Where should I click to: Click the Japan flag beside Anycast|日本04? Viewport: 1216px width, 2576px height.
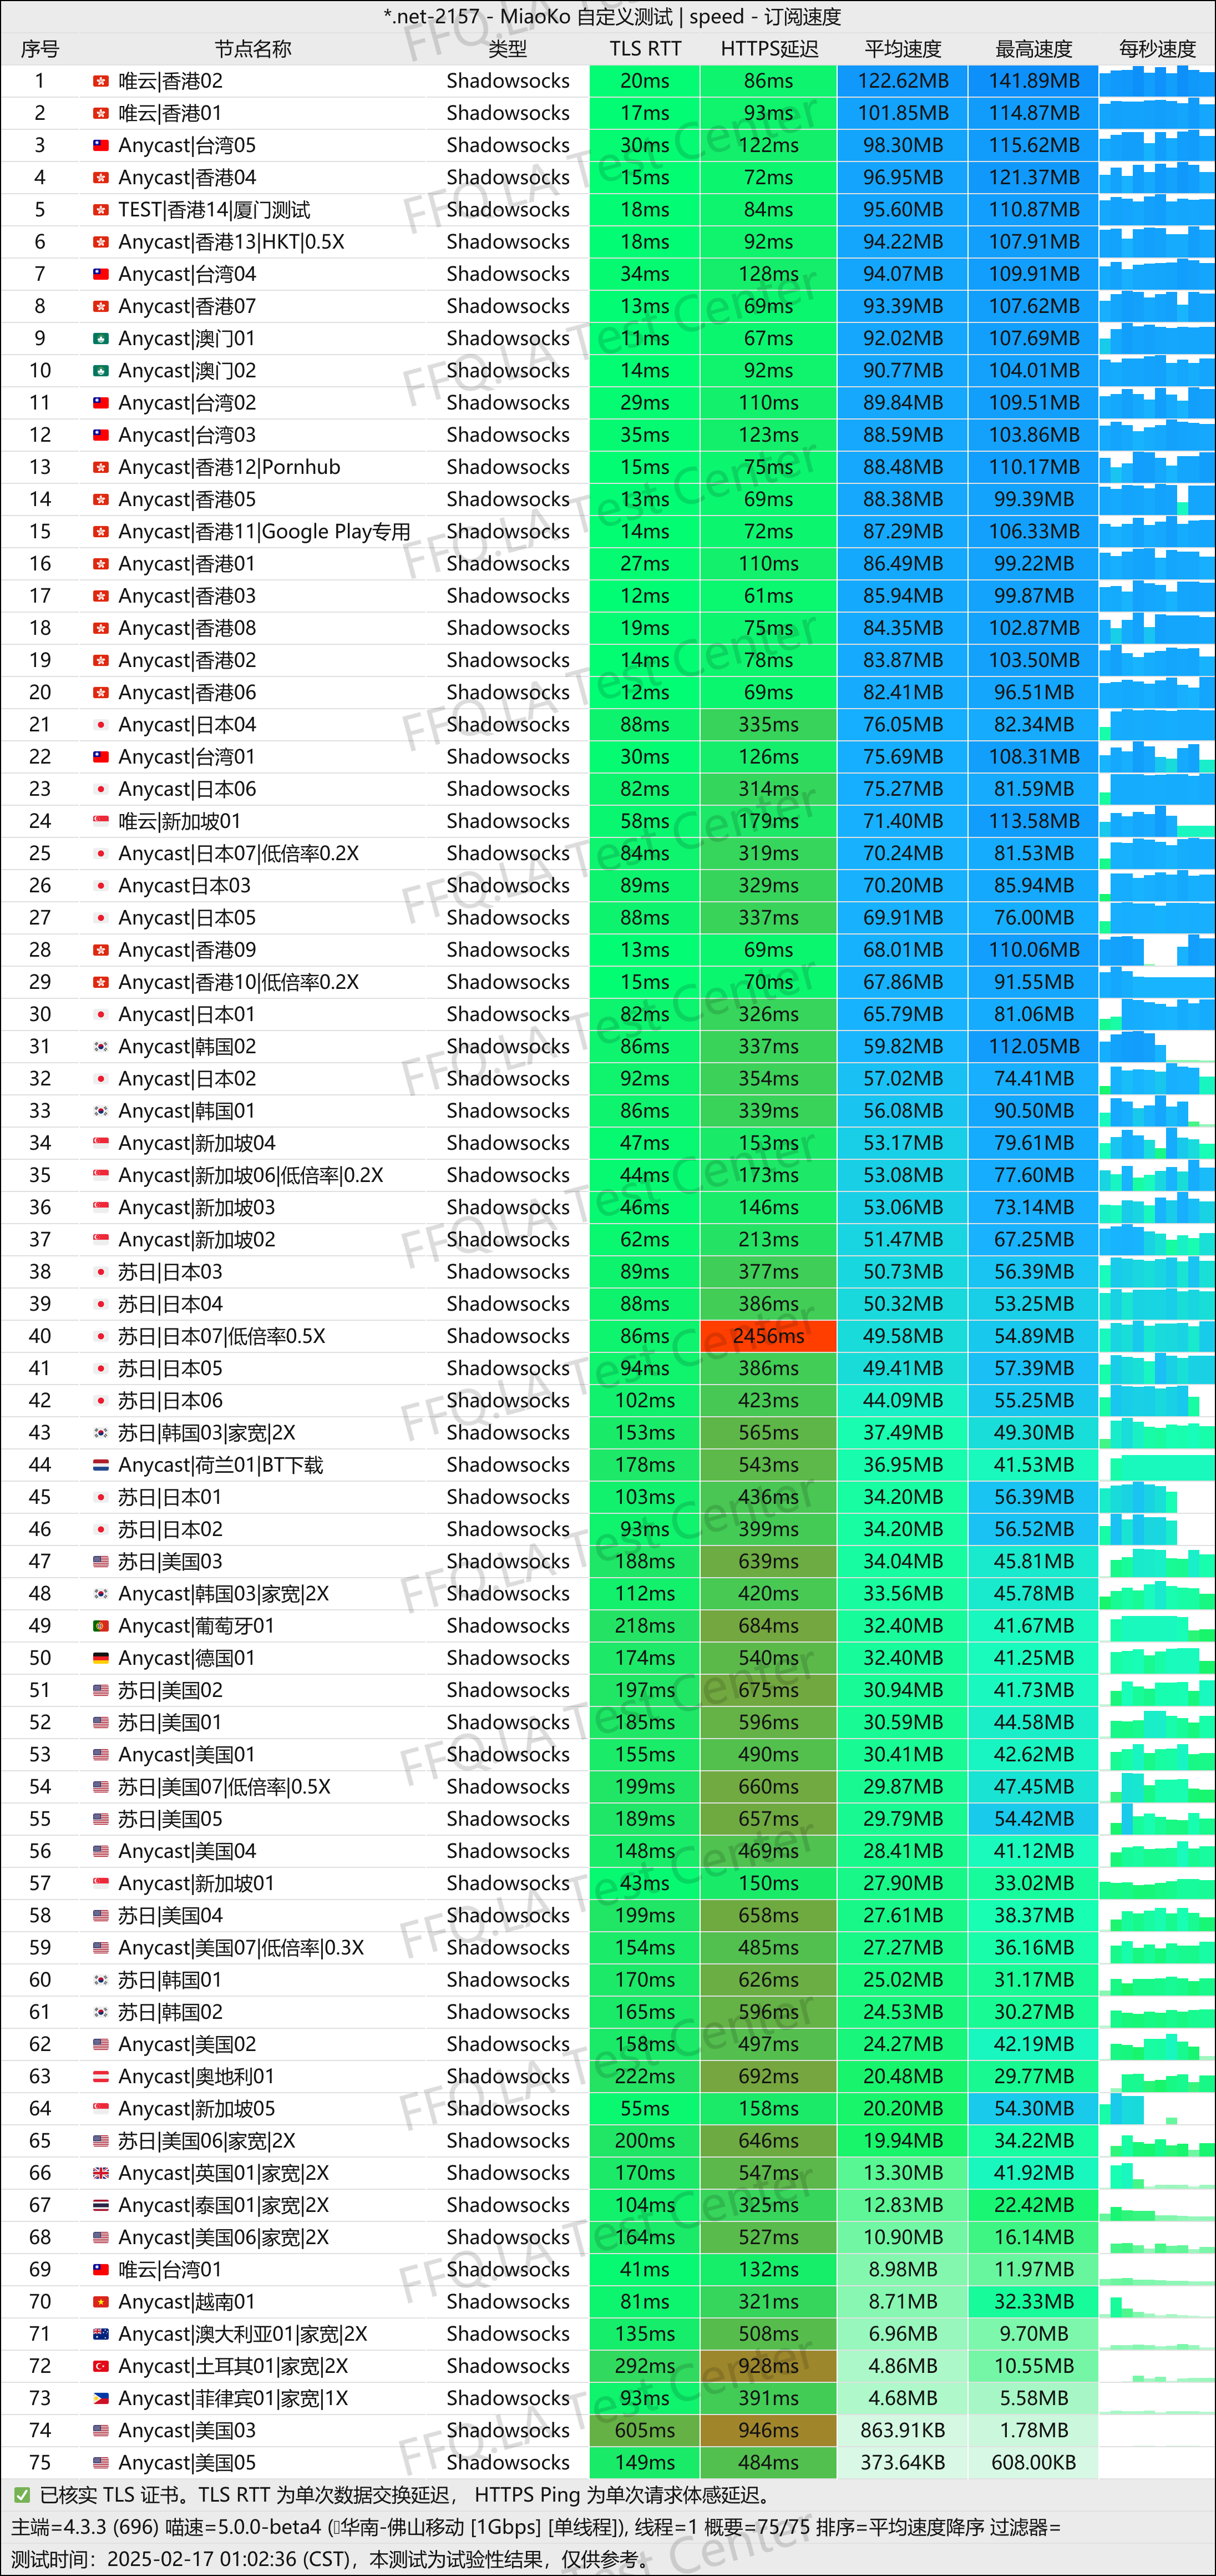pyautogui.click(x=101, y=724)
